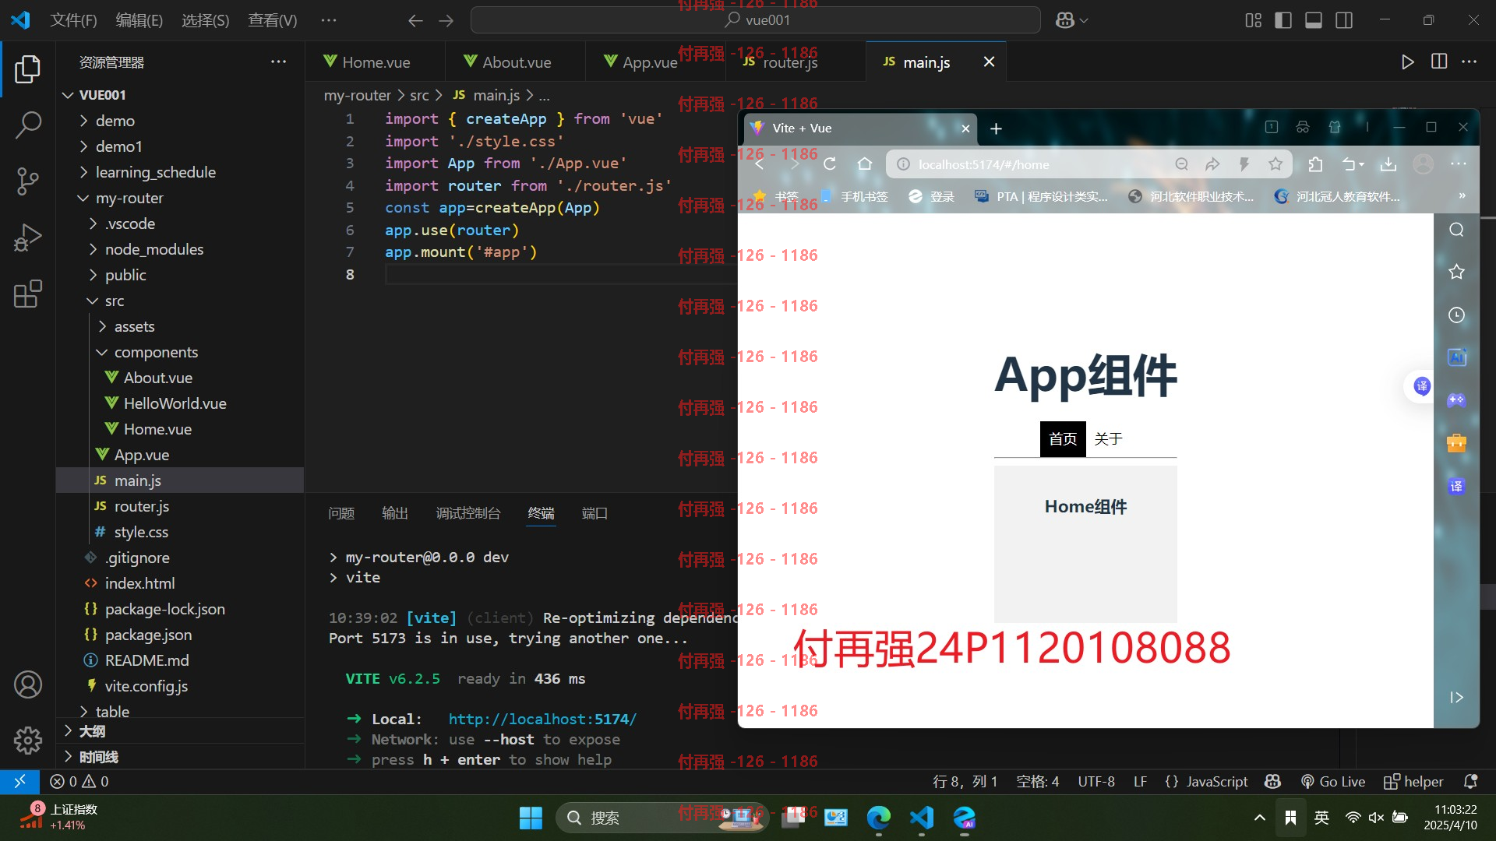
Task: Toggle the primary side bar
Action: point(1283,20)
